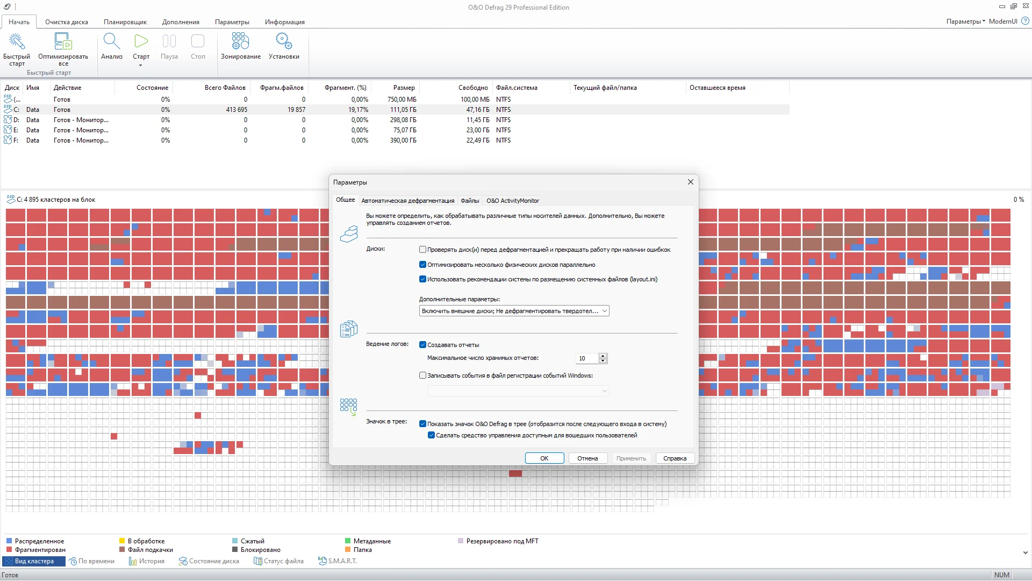Screen dimensions: 1032x581
Task: Open the Статус файла view
Action: click(x=278, y=561)
